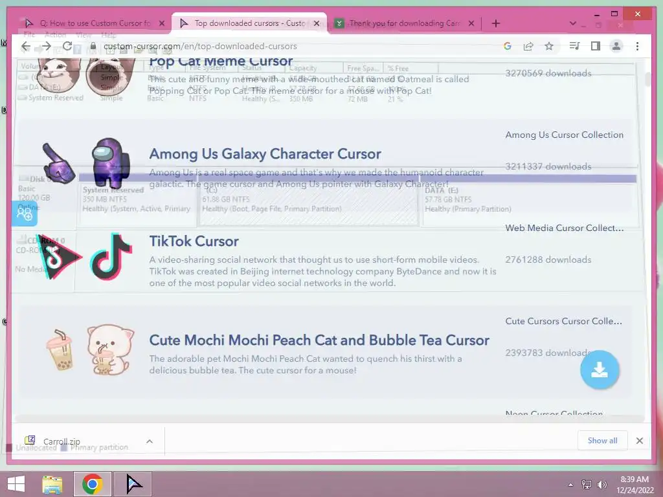This screenshot has width=663, height=497.
Task: Open the Chrome profile avatar
Action: click(x=616, y=46)
